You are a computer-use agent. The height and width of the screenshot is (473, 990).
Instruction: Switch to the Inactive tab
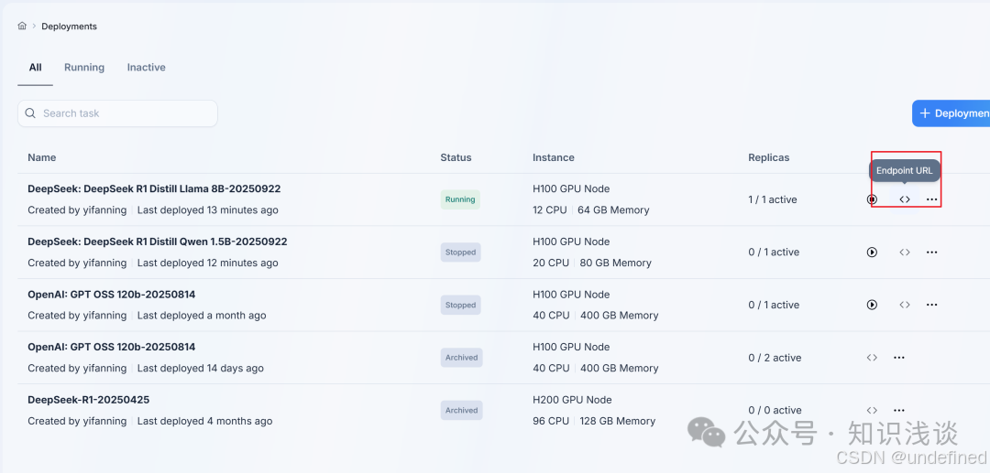click(146, 68)
